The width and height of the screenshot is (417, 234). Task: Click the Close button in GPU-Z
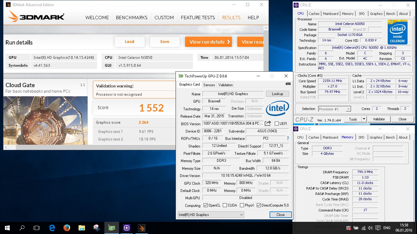point(281,215)
